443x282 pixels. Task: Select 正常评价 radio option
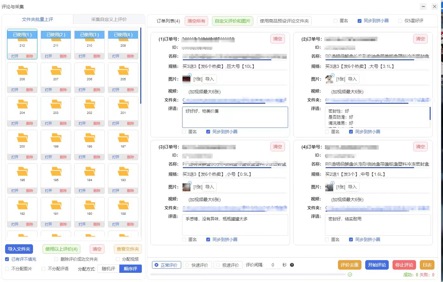coord(166,265)
